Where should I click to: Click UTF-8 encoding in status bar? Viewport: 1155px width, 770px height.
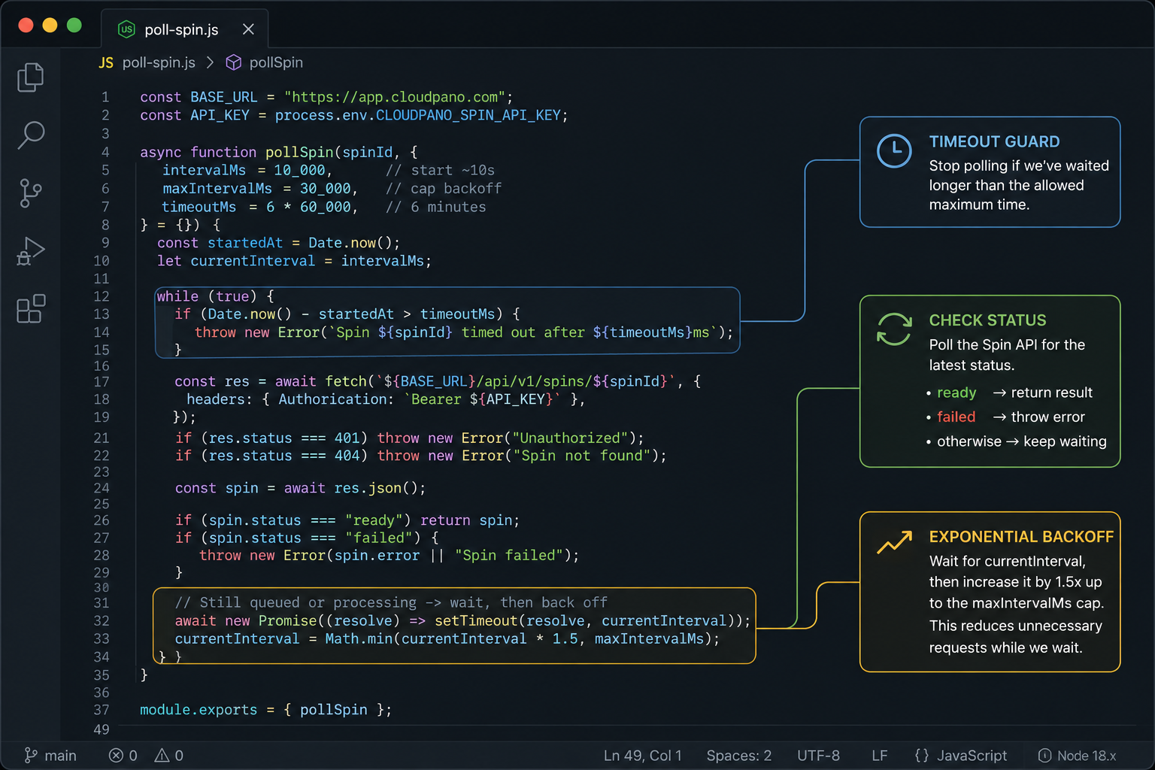coord(818,756)
